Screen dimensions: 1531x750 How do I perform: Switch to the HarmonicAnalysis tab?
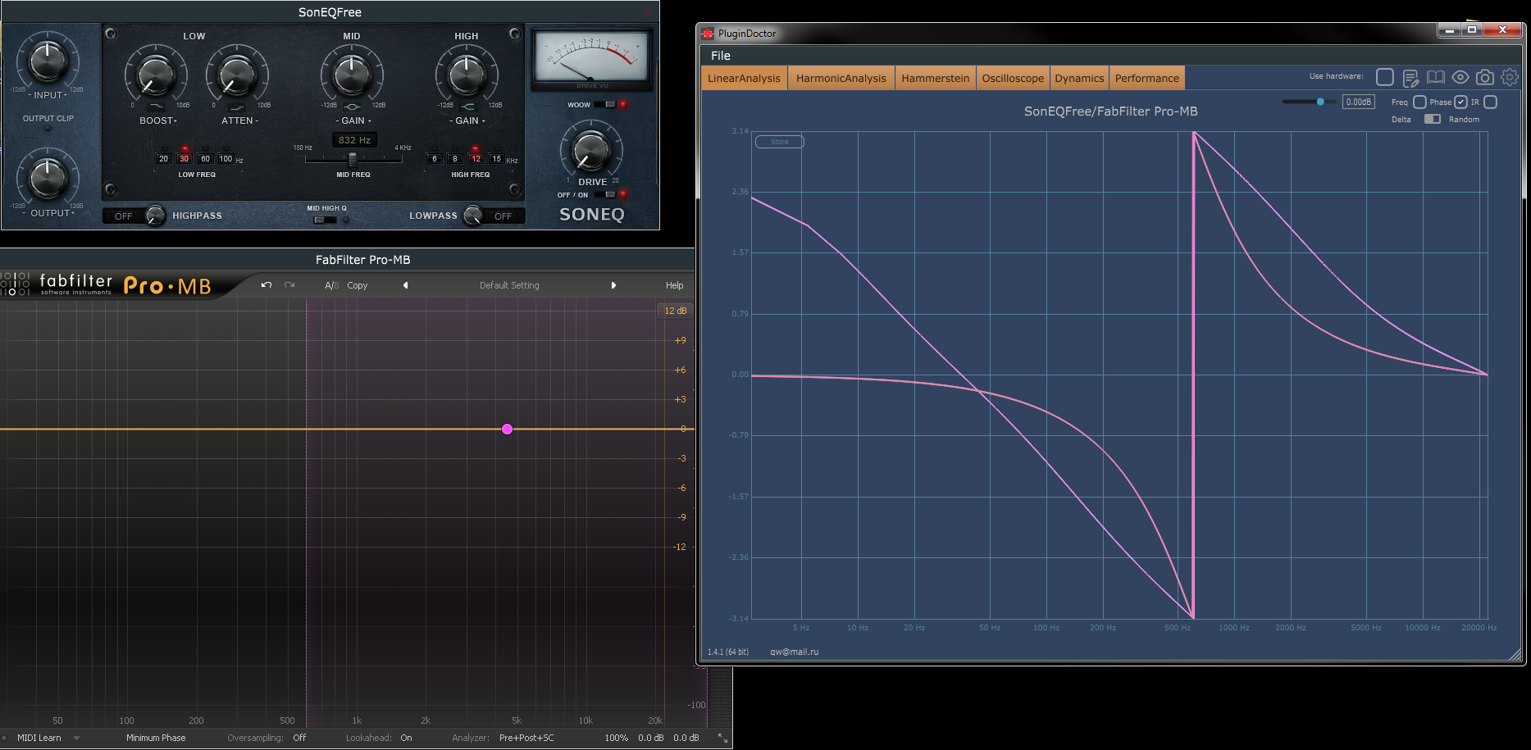point(841,78)
